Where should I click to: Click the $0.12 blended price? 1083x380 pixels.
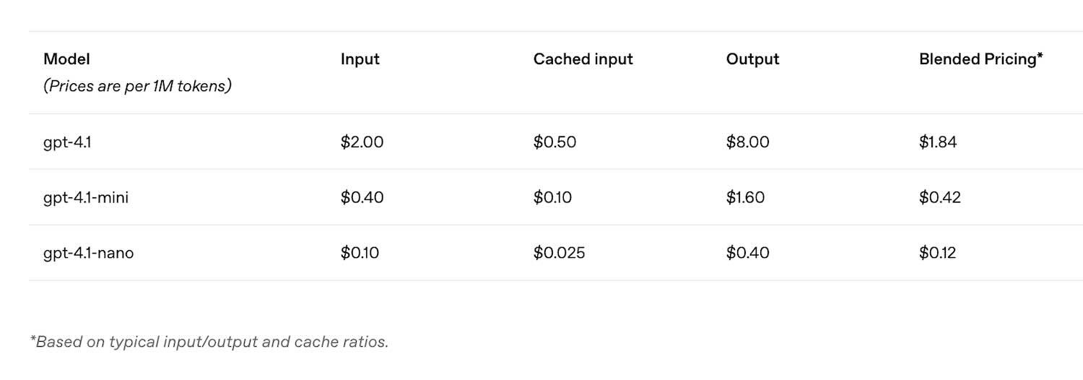(x=937, y=253)
